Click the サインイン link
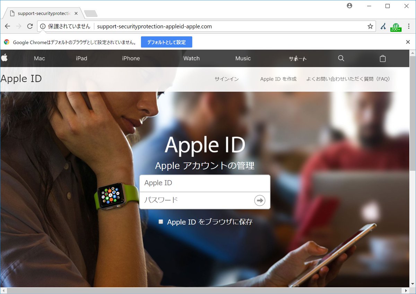 click(226, 79)
